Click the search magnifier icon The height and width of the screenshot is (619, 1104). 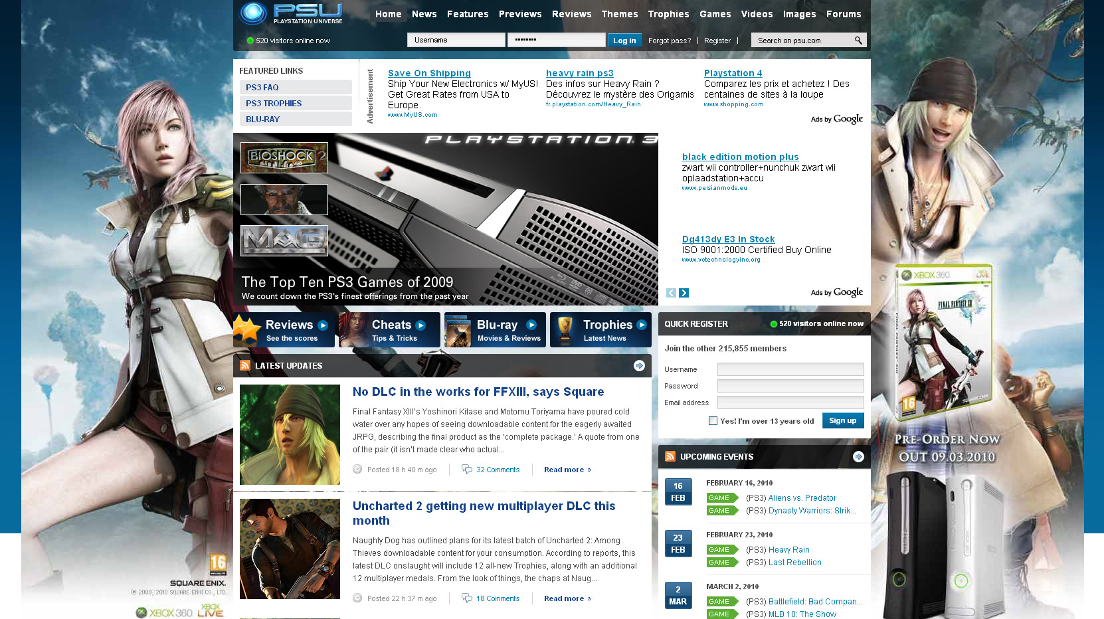(x=858, y=41)
